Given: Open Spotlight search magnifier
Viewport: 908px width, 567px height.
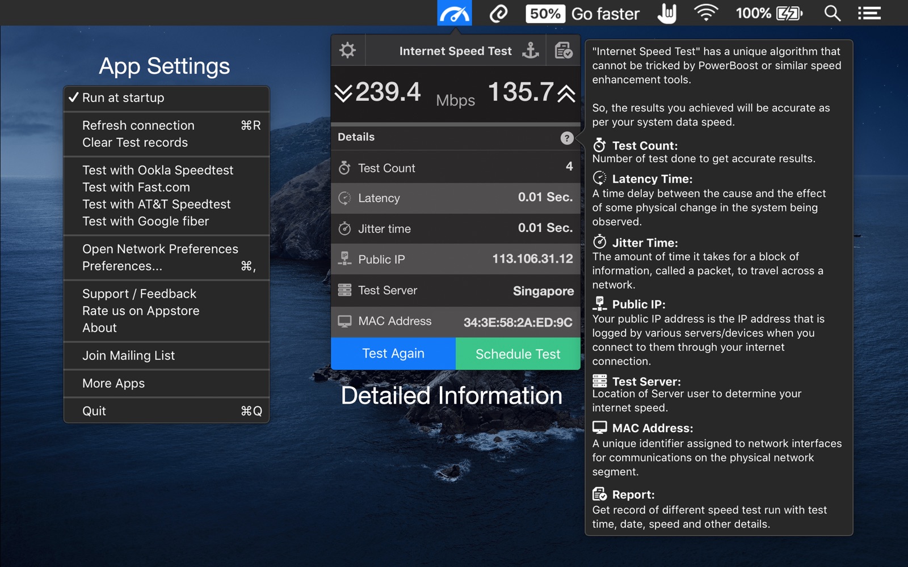Looking at the screenshot, I should pyautogui.click(x=832, y=13).
